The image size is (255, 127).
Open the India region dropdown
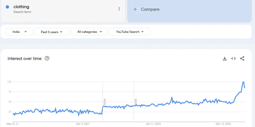coord(19,32)
